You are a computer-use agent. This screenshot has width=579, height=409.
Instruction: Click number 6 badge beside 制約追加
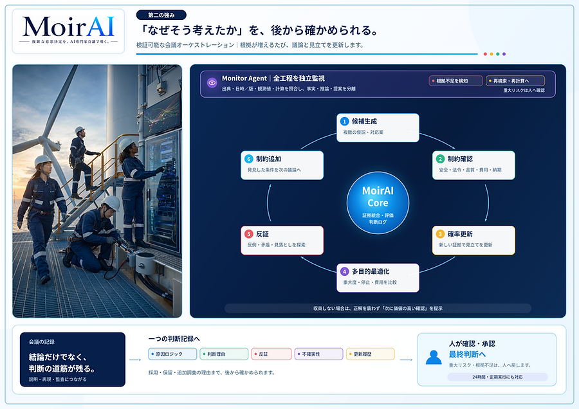tap(248, 159)
